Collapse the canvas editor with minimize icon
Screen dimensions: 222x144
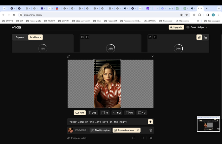(69, 56)
